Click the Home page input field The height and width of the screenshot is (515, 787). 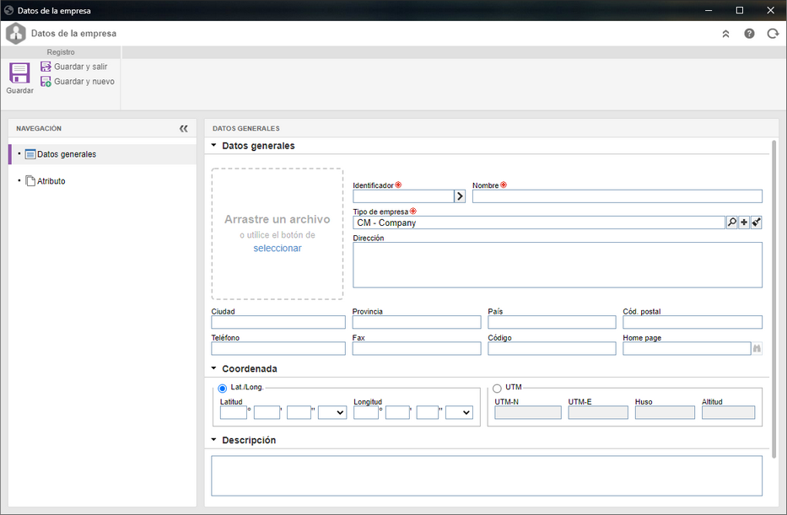coord(687,348)
